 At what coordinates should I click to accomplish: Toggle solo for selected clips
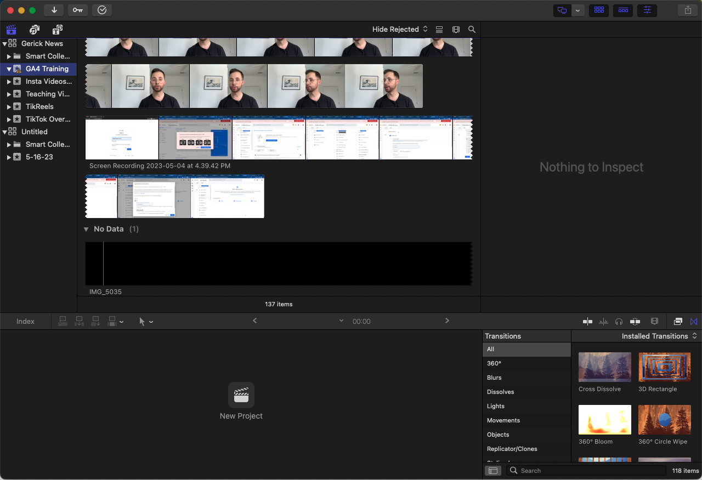(619, 322)
